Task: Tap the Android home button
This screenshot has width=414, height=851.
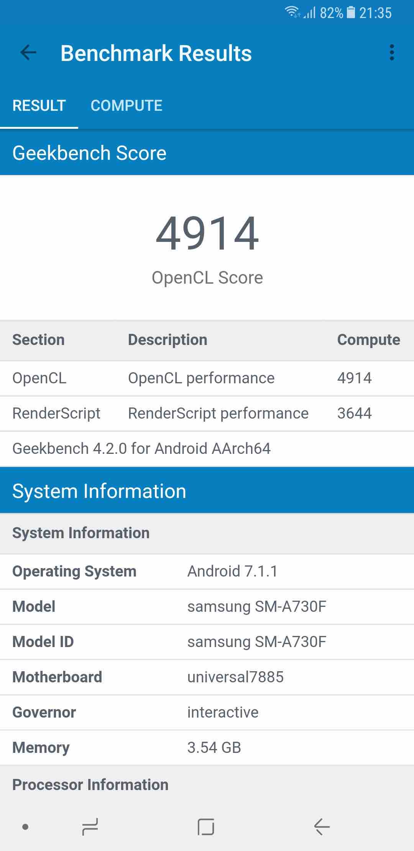Action: point(206,826)
